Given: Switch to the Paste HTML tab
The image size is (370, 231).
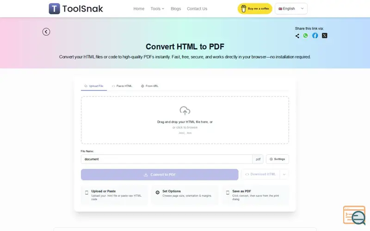Looking at the screenshot, I should [x=122, y=86].
